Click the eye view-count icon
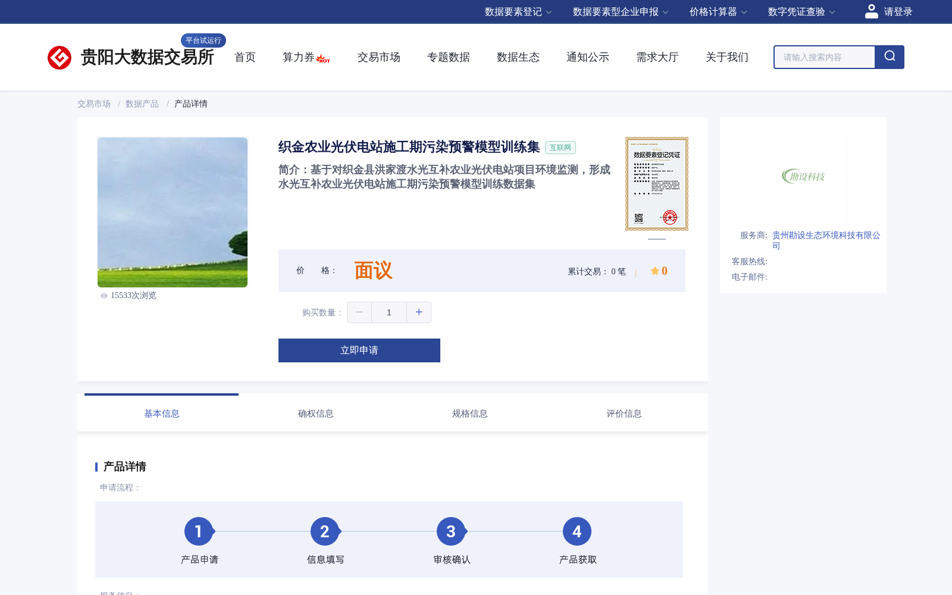This screenshot has width=952, height=595. point(104,296)
